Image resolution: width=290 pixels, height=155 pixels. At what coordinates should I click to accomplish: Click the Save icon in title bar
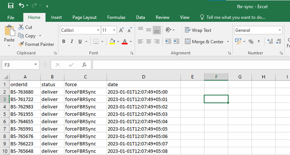click(x=10, y=6)
